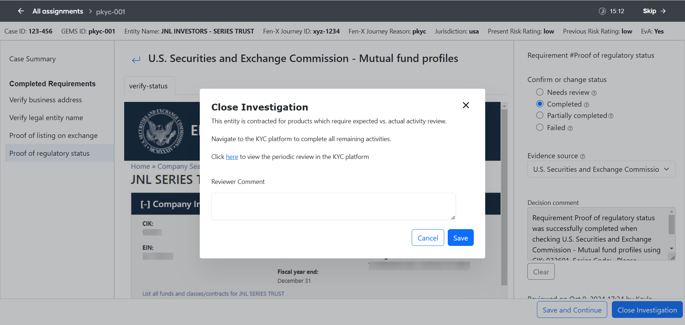Select the Completed radio button
The height and width of the screenshot is (325, 685).
(540, 104)
